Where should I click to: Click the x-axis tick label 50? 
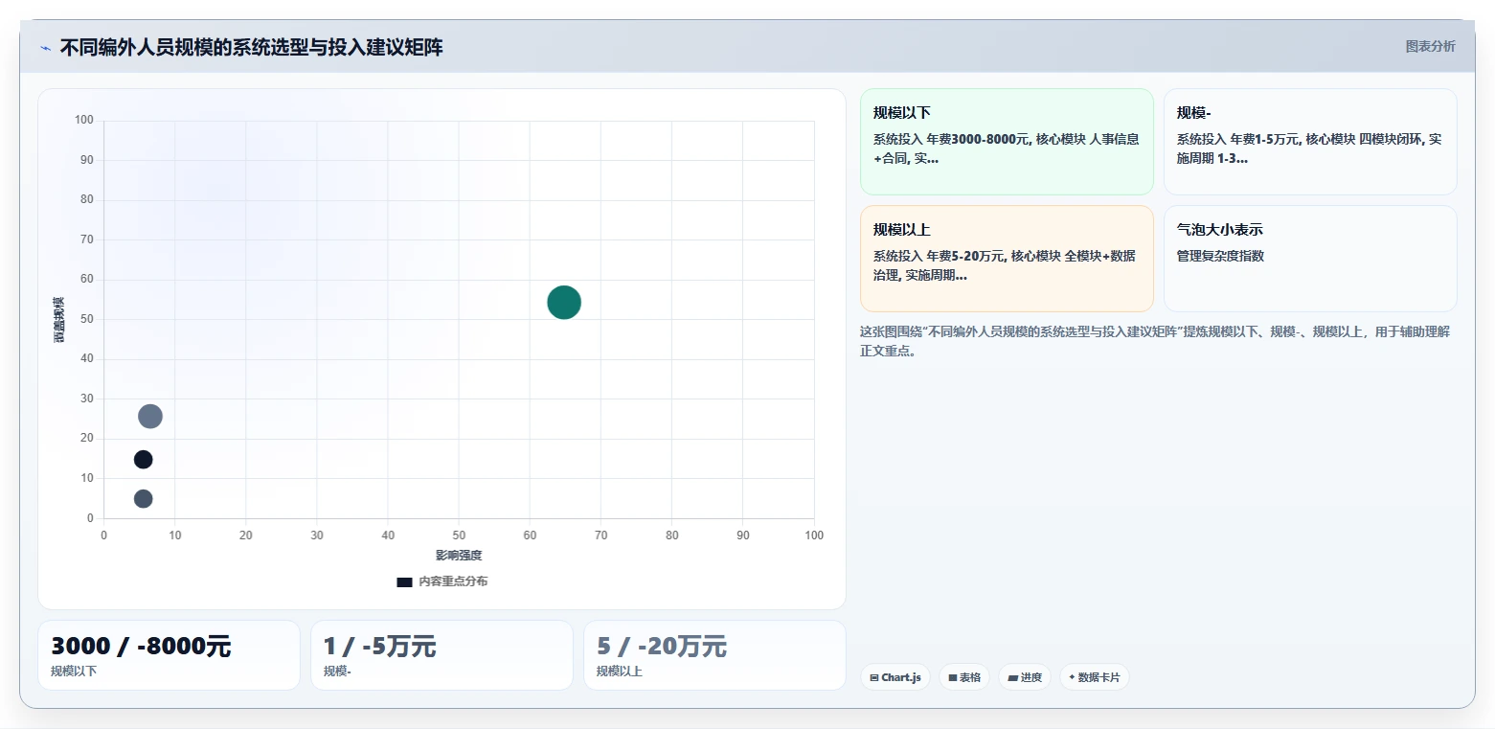pyautogui.click(x=459, y=535)
